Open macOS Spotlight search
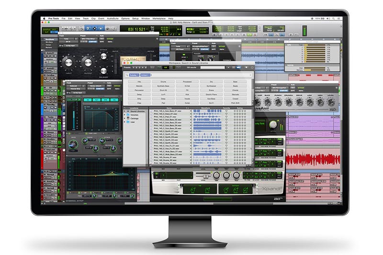 333,19
